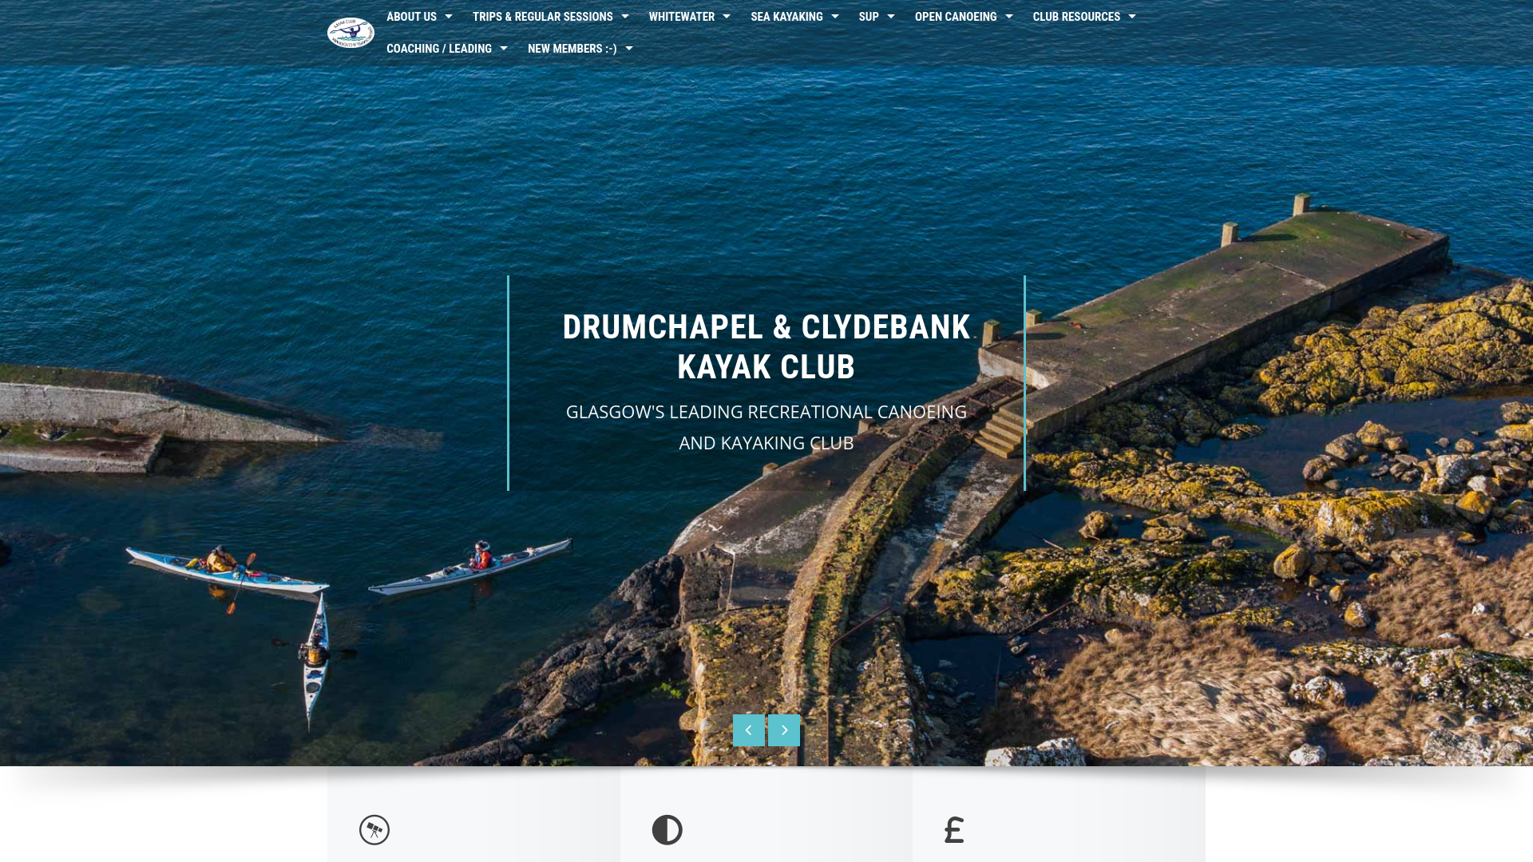Expand the Open Canoeing dropdown arrow
This screenshot has width=1533, height=862.
click(x=1009, y=17)
